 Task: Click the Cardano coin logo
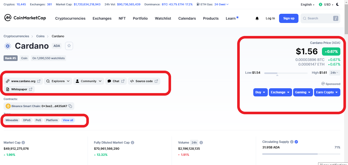8,46
